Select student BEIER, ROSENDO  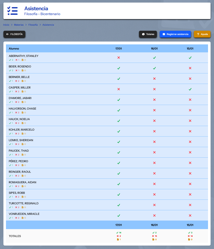(20, 66)
